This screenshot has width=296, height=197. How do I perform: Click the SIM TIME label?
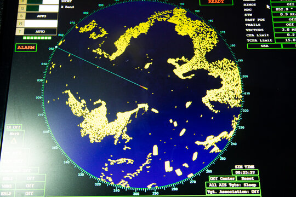tap(244, 167)
